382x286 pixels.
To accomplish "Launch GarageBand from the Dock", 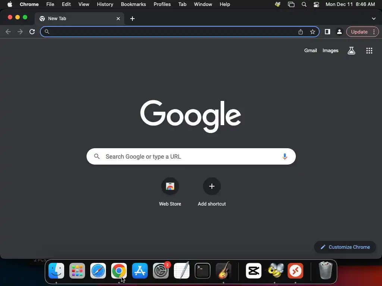I will click(223, 271).
